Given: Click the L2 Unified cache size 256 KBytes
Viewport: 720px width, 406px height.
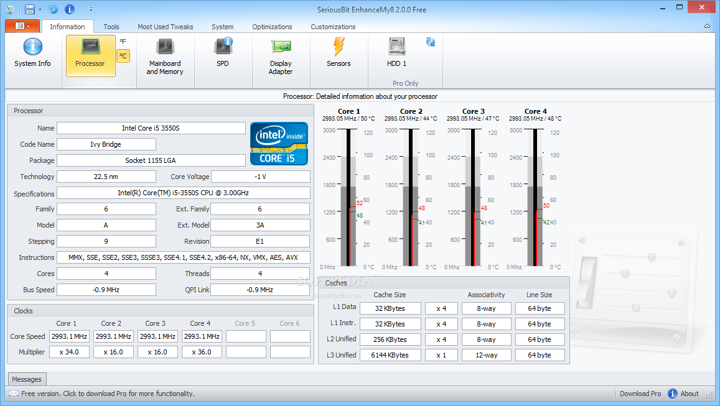Looking at the screenshot, I should 390,339.
